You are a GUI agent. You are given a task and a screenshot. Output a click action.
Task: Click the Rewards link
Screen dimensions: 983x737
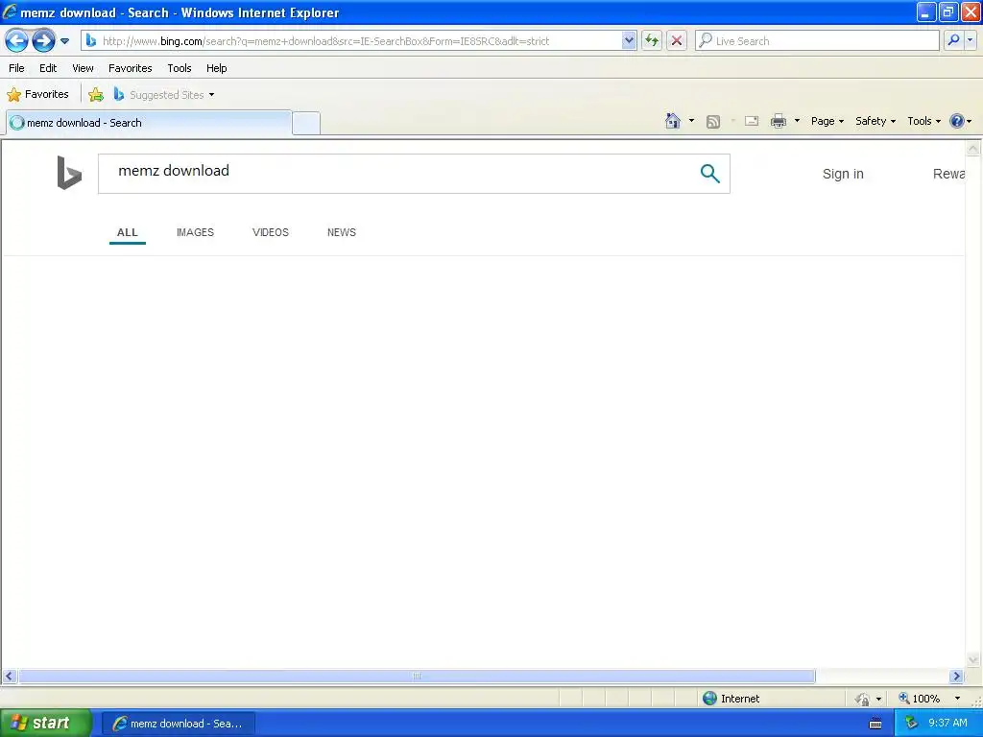coord(948,174)
